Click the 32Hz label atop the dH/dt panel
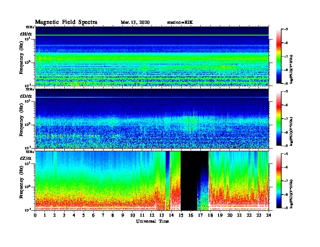Viewport: 320px width, 247px height. (x=30, y=27)
